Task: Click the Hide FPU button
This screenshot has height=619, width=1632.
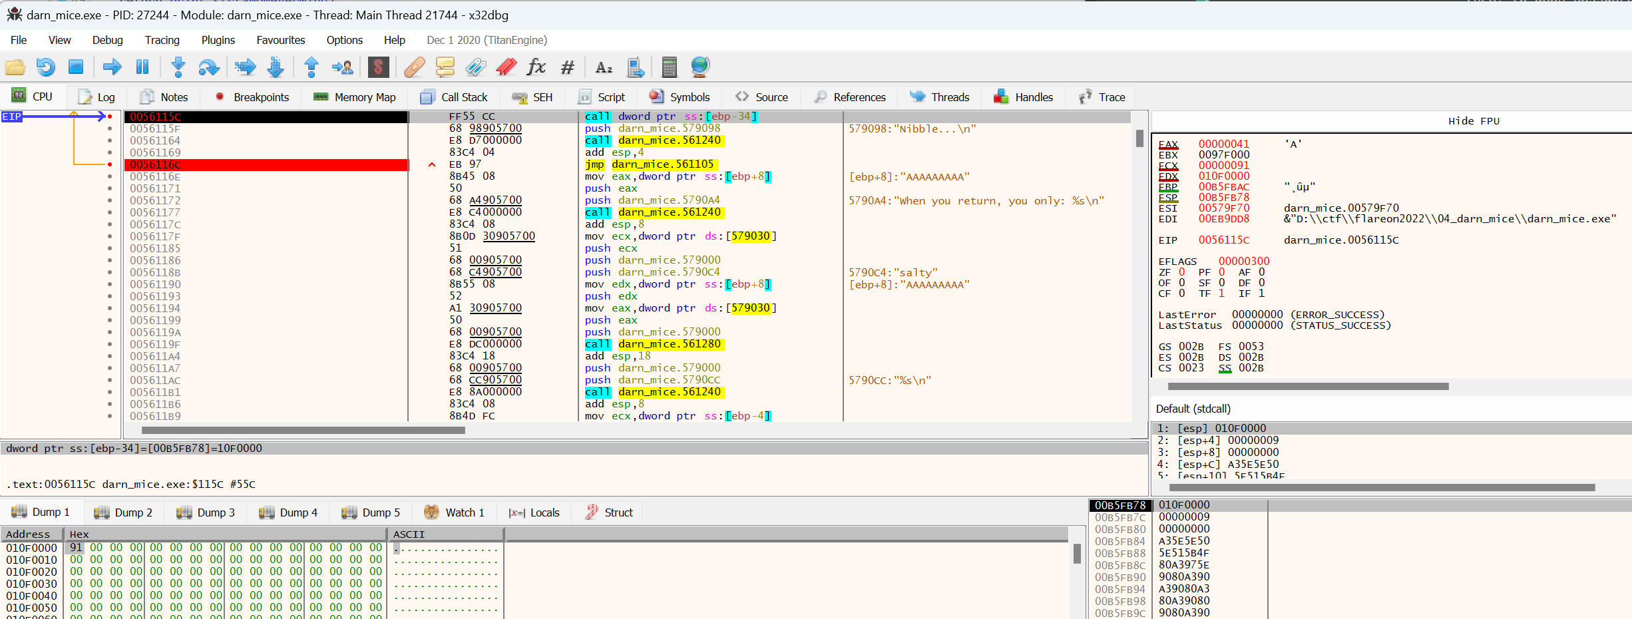Action: [x=1474, y=121]
